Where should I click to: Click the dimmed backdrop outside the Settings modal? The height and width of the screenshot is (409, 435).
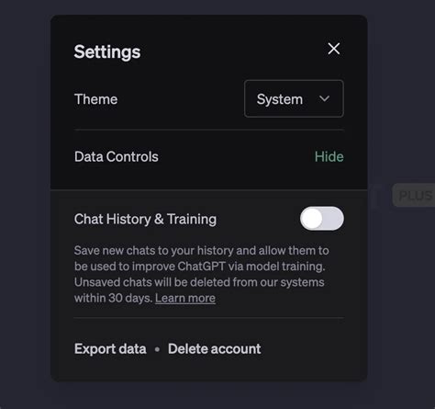25,202
